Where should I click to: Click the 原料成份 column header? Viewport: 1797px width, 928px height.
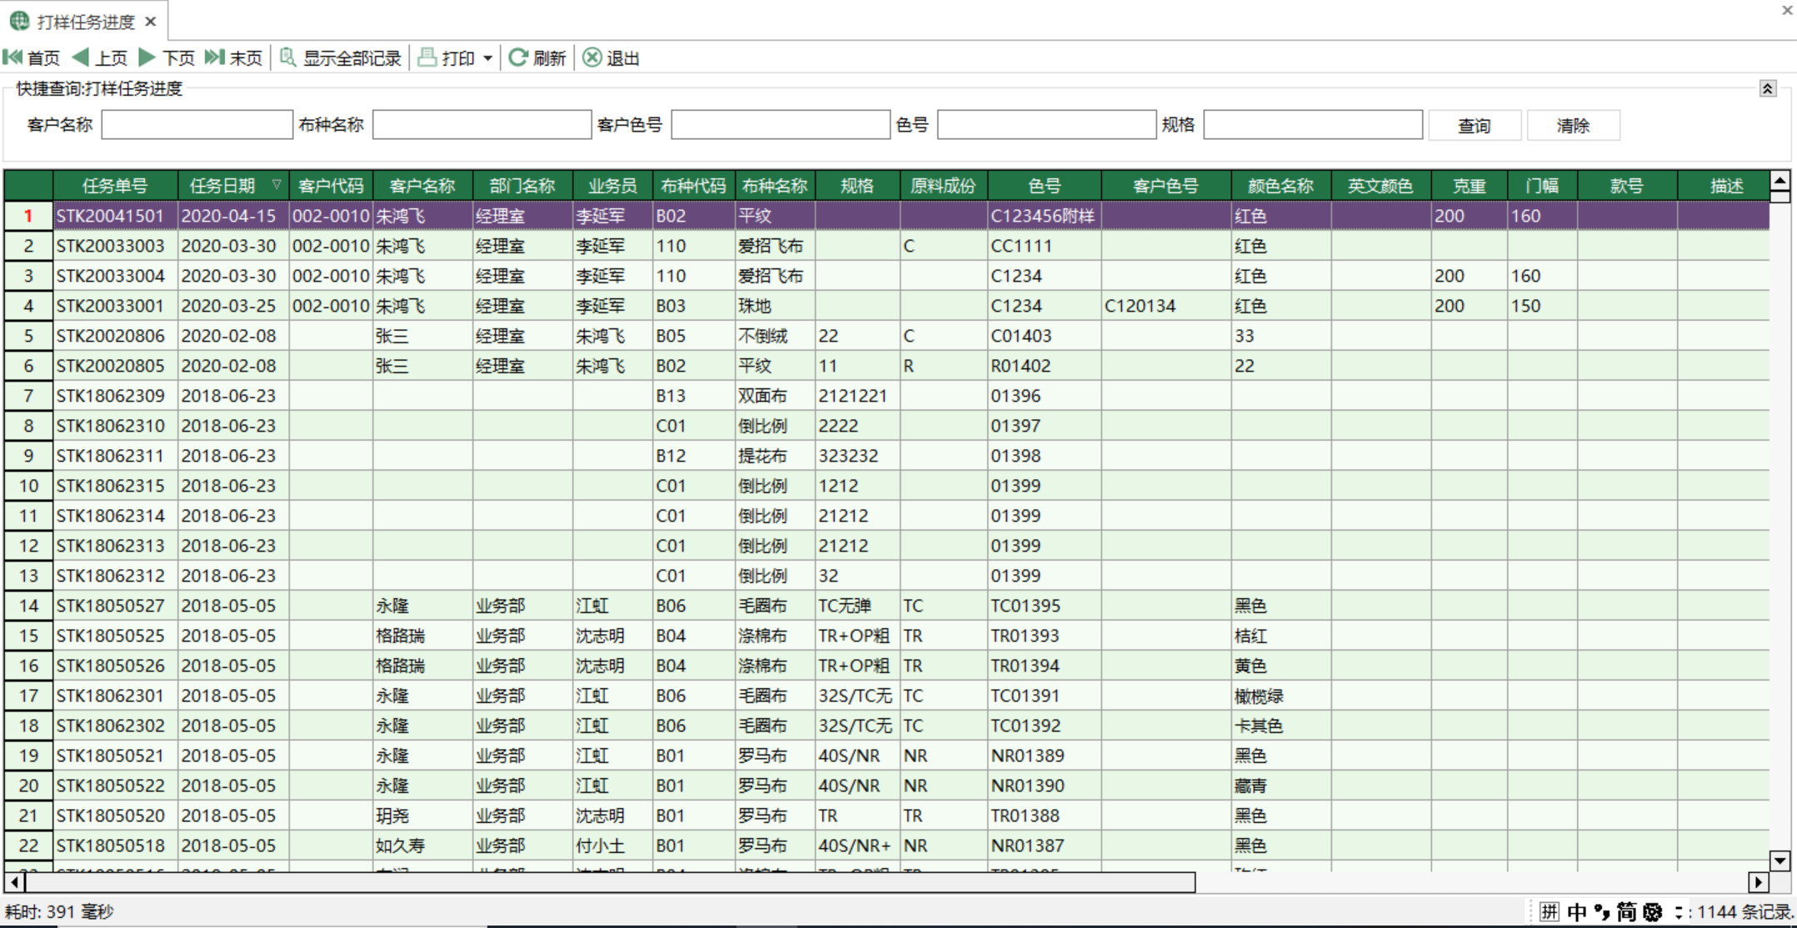(x=943, y=186)
